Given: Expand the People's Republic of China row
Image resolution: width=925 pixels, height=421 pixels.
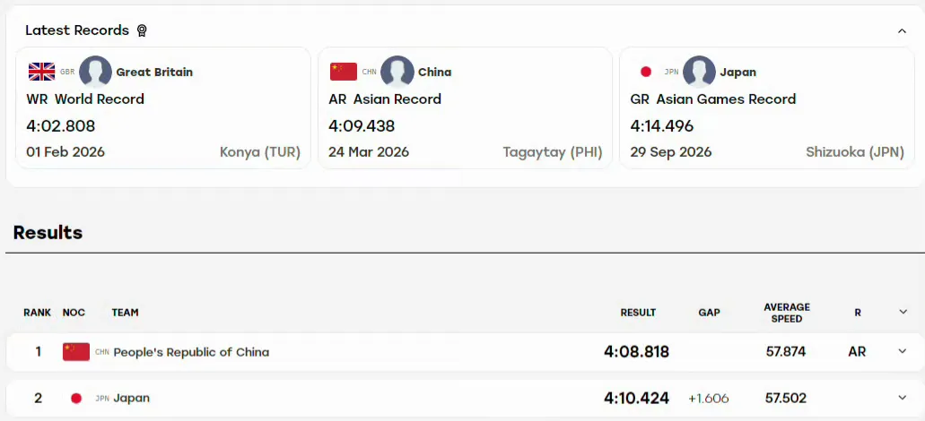Looking at the screenshot, I should 903,351.
